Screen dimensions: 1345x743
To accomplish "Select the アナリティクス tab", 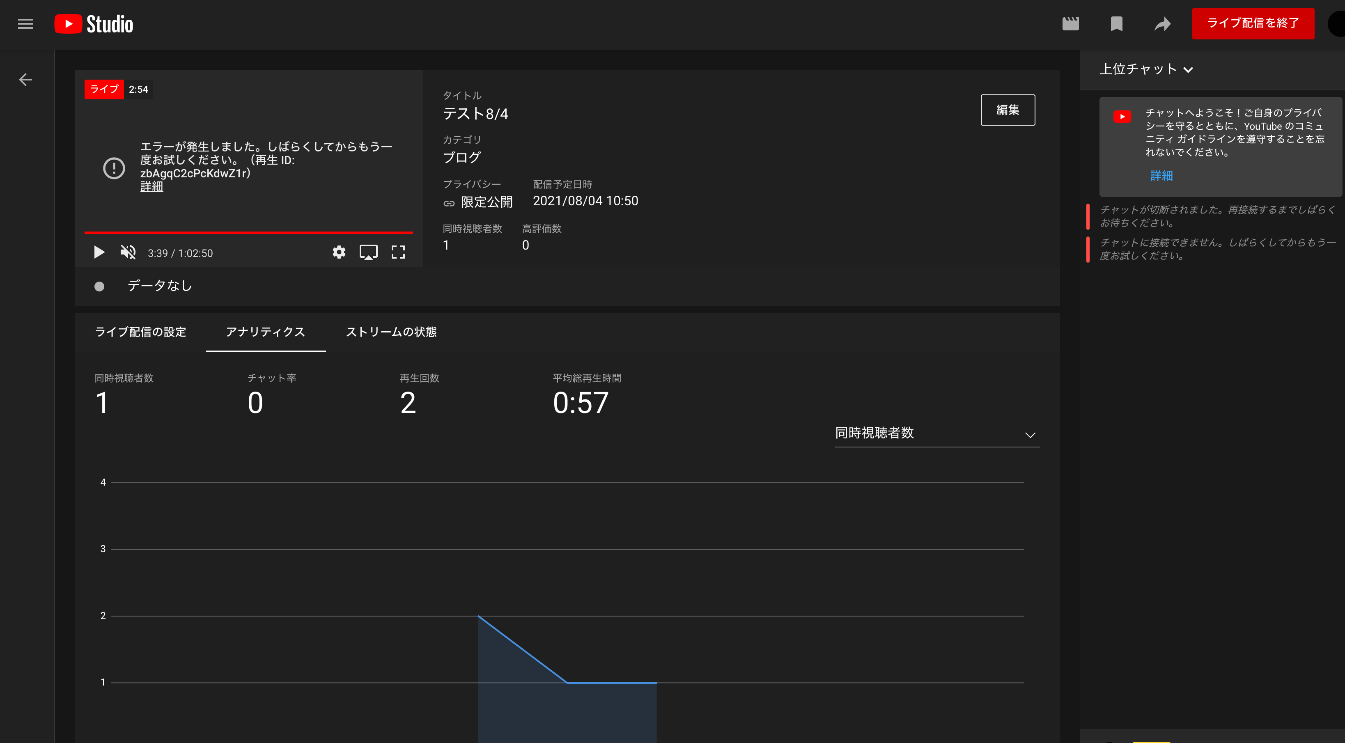I will [x=266, y=332].
